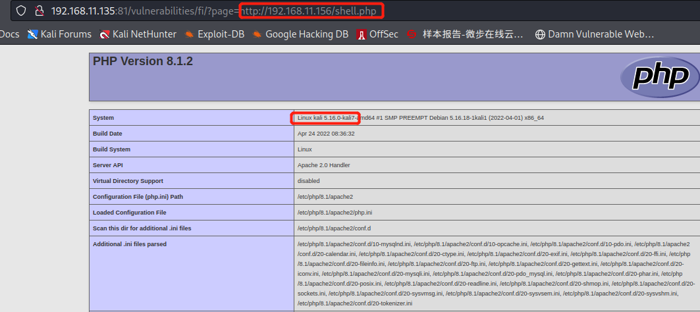700x312 pixels.
Task: Click the shield tracking protection icon
Action: [22, 11]
